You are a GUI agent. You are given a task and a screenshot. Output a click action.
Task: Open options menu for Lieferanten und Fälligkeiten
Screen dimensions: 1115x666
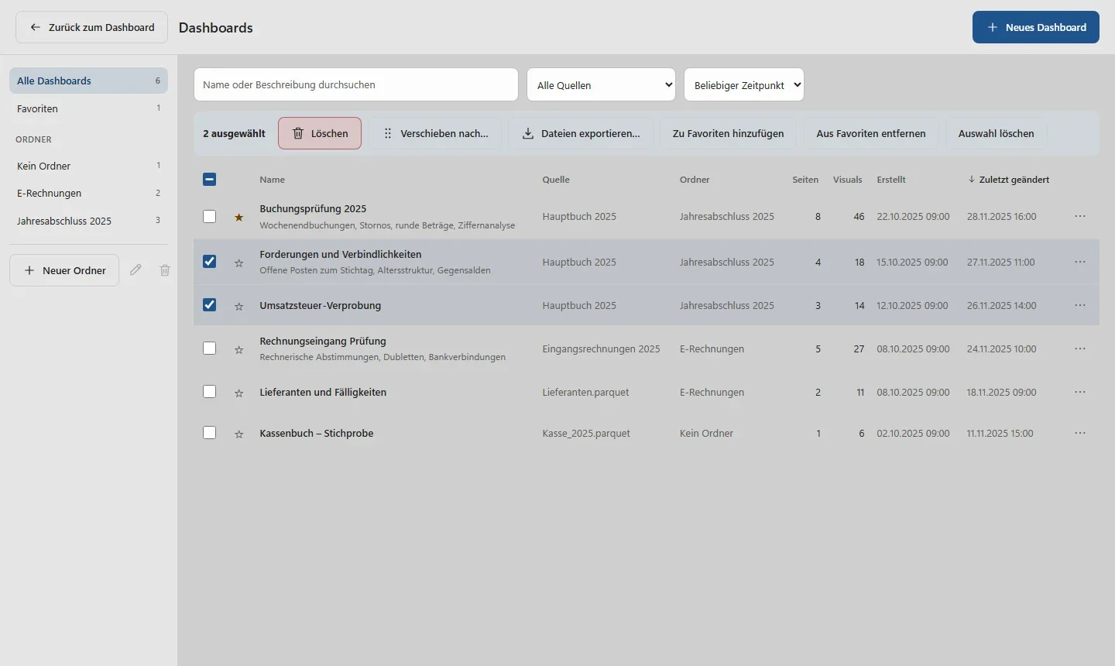click(x=1080, y=393)
